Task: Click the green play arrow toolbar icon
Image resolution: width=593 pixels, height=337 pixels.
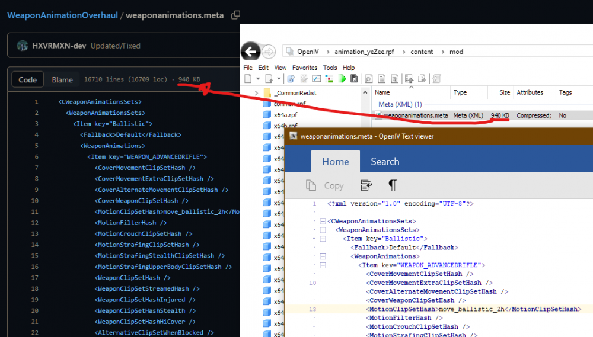Action: [x=343, y=79]
